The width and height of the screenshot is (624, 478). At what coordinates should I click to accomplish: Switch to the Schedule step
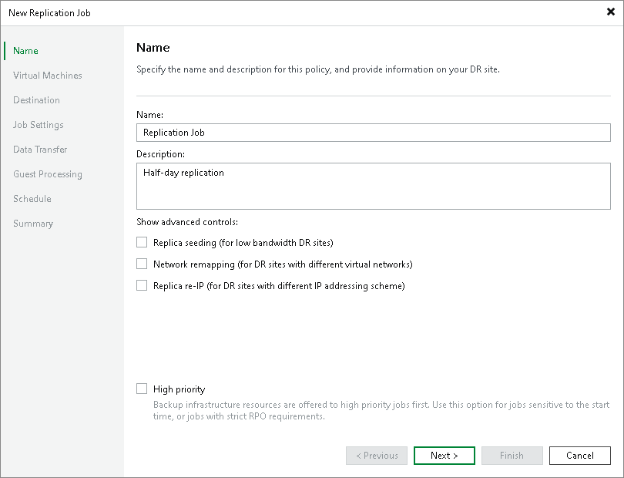click(x=32, y=198)
